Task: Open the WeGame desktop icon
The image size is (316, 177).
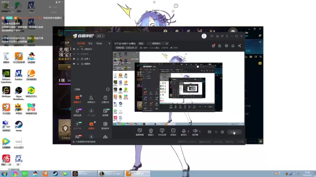Action: click(x=6, y=92)
